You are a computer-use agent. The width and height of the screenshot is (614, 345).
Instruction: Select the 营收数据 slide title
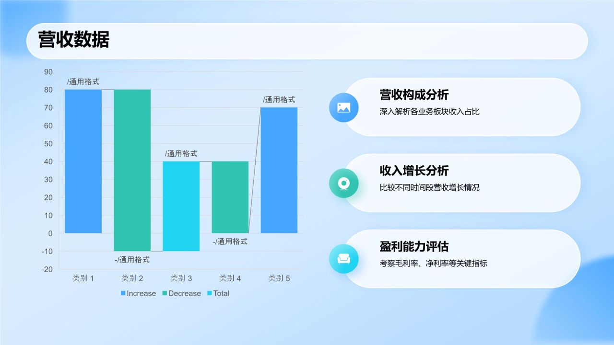pos(74,40)
